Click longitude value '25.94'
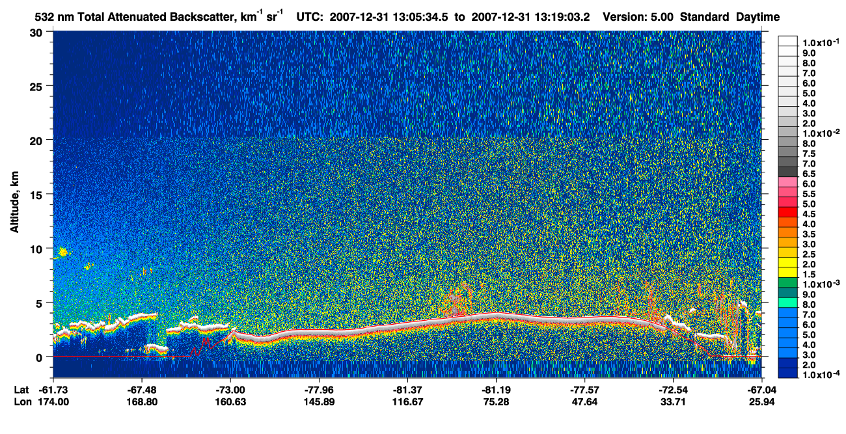This screenshot has width=846, height=434. (761, 401)
